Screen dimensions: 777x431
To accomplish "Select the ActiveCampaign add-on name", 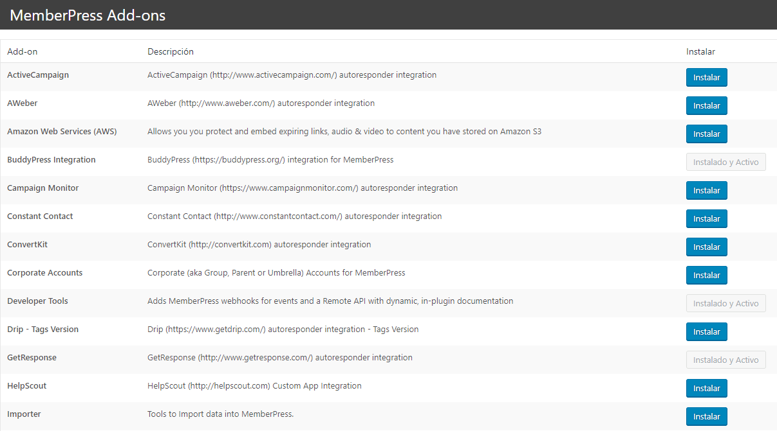I will coord(38,75).
